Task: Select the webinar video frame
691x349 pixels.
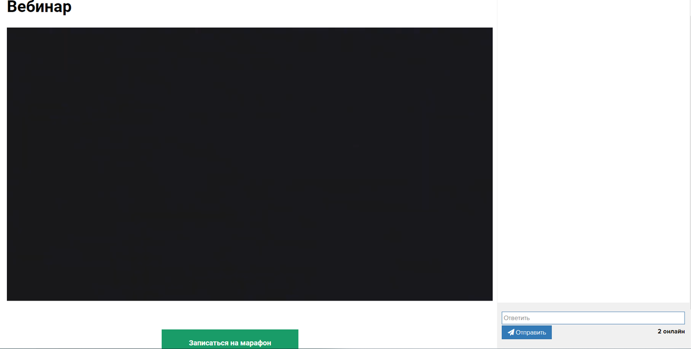Action: tap(250, 164)
